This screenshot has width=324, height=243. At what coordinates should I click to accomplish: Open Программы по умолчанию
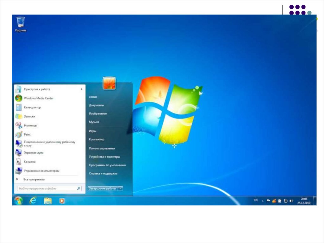click(x=107, y=165)
